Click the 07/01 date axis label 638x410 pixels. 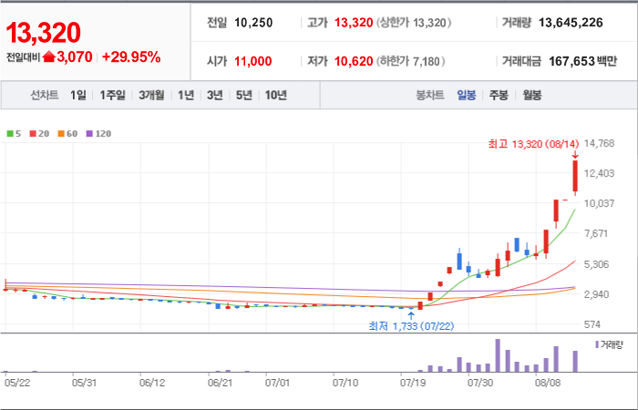277,384
